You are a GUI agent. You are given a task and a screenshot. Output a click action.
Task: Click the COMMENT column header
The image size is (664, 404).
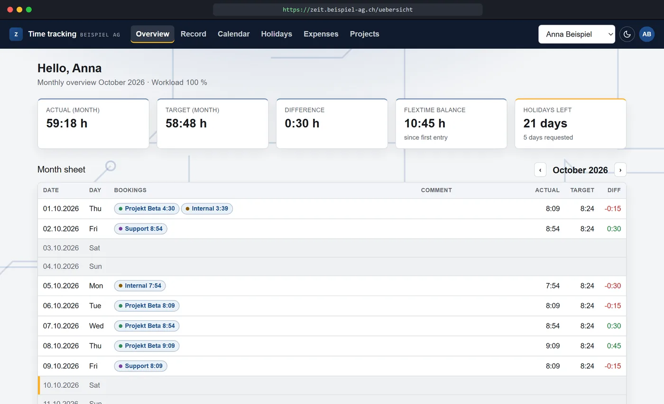(436, 190)
